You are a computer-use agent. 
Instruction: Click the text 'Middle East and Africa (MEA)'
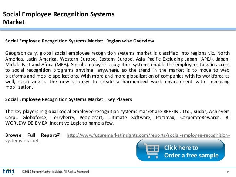coord(37,65)
